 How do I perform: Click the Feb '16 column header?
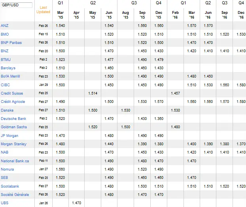(x=175, y=15)
